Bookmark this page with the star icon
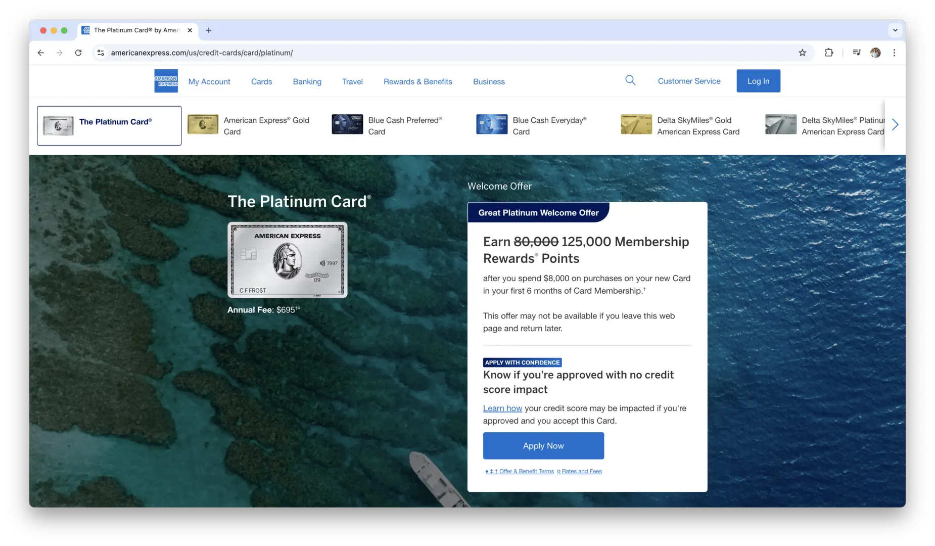Screen dimensions: 935x546 coord(802,53)
